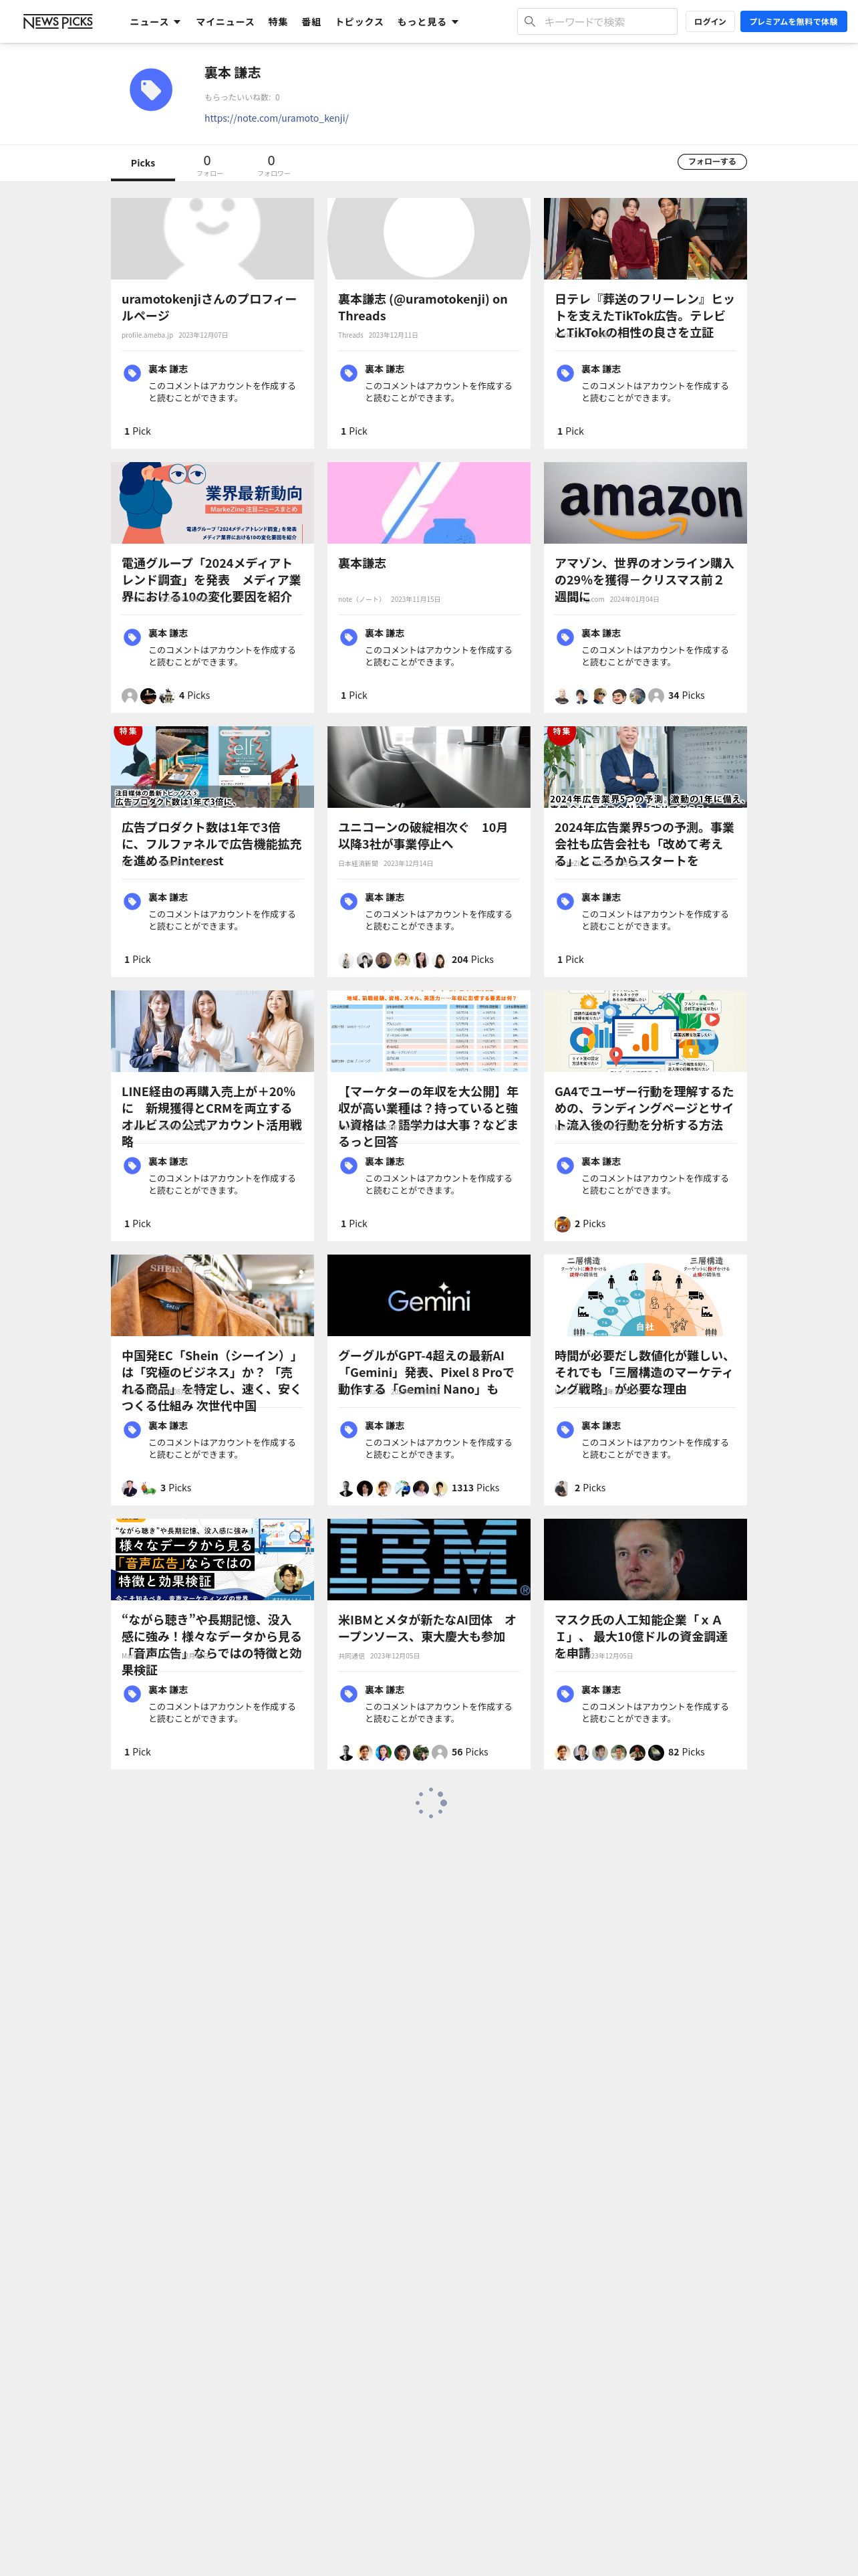The image size is (858, 2576).
Task: Click 裏本 謙志 commenter name on Shein card
Action: (x=168, y=1425)
